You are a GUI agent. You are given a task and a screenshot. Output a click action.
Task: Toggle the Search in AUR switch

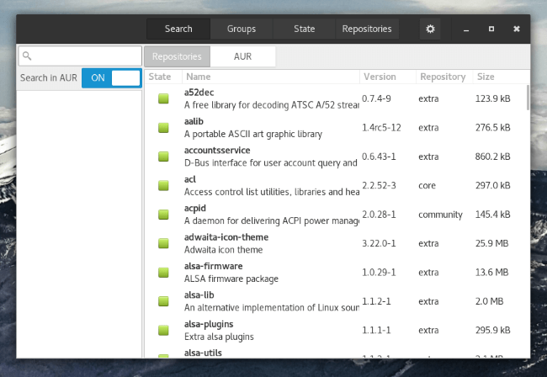[112, 77]
